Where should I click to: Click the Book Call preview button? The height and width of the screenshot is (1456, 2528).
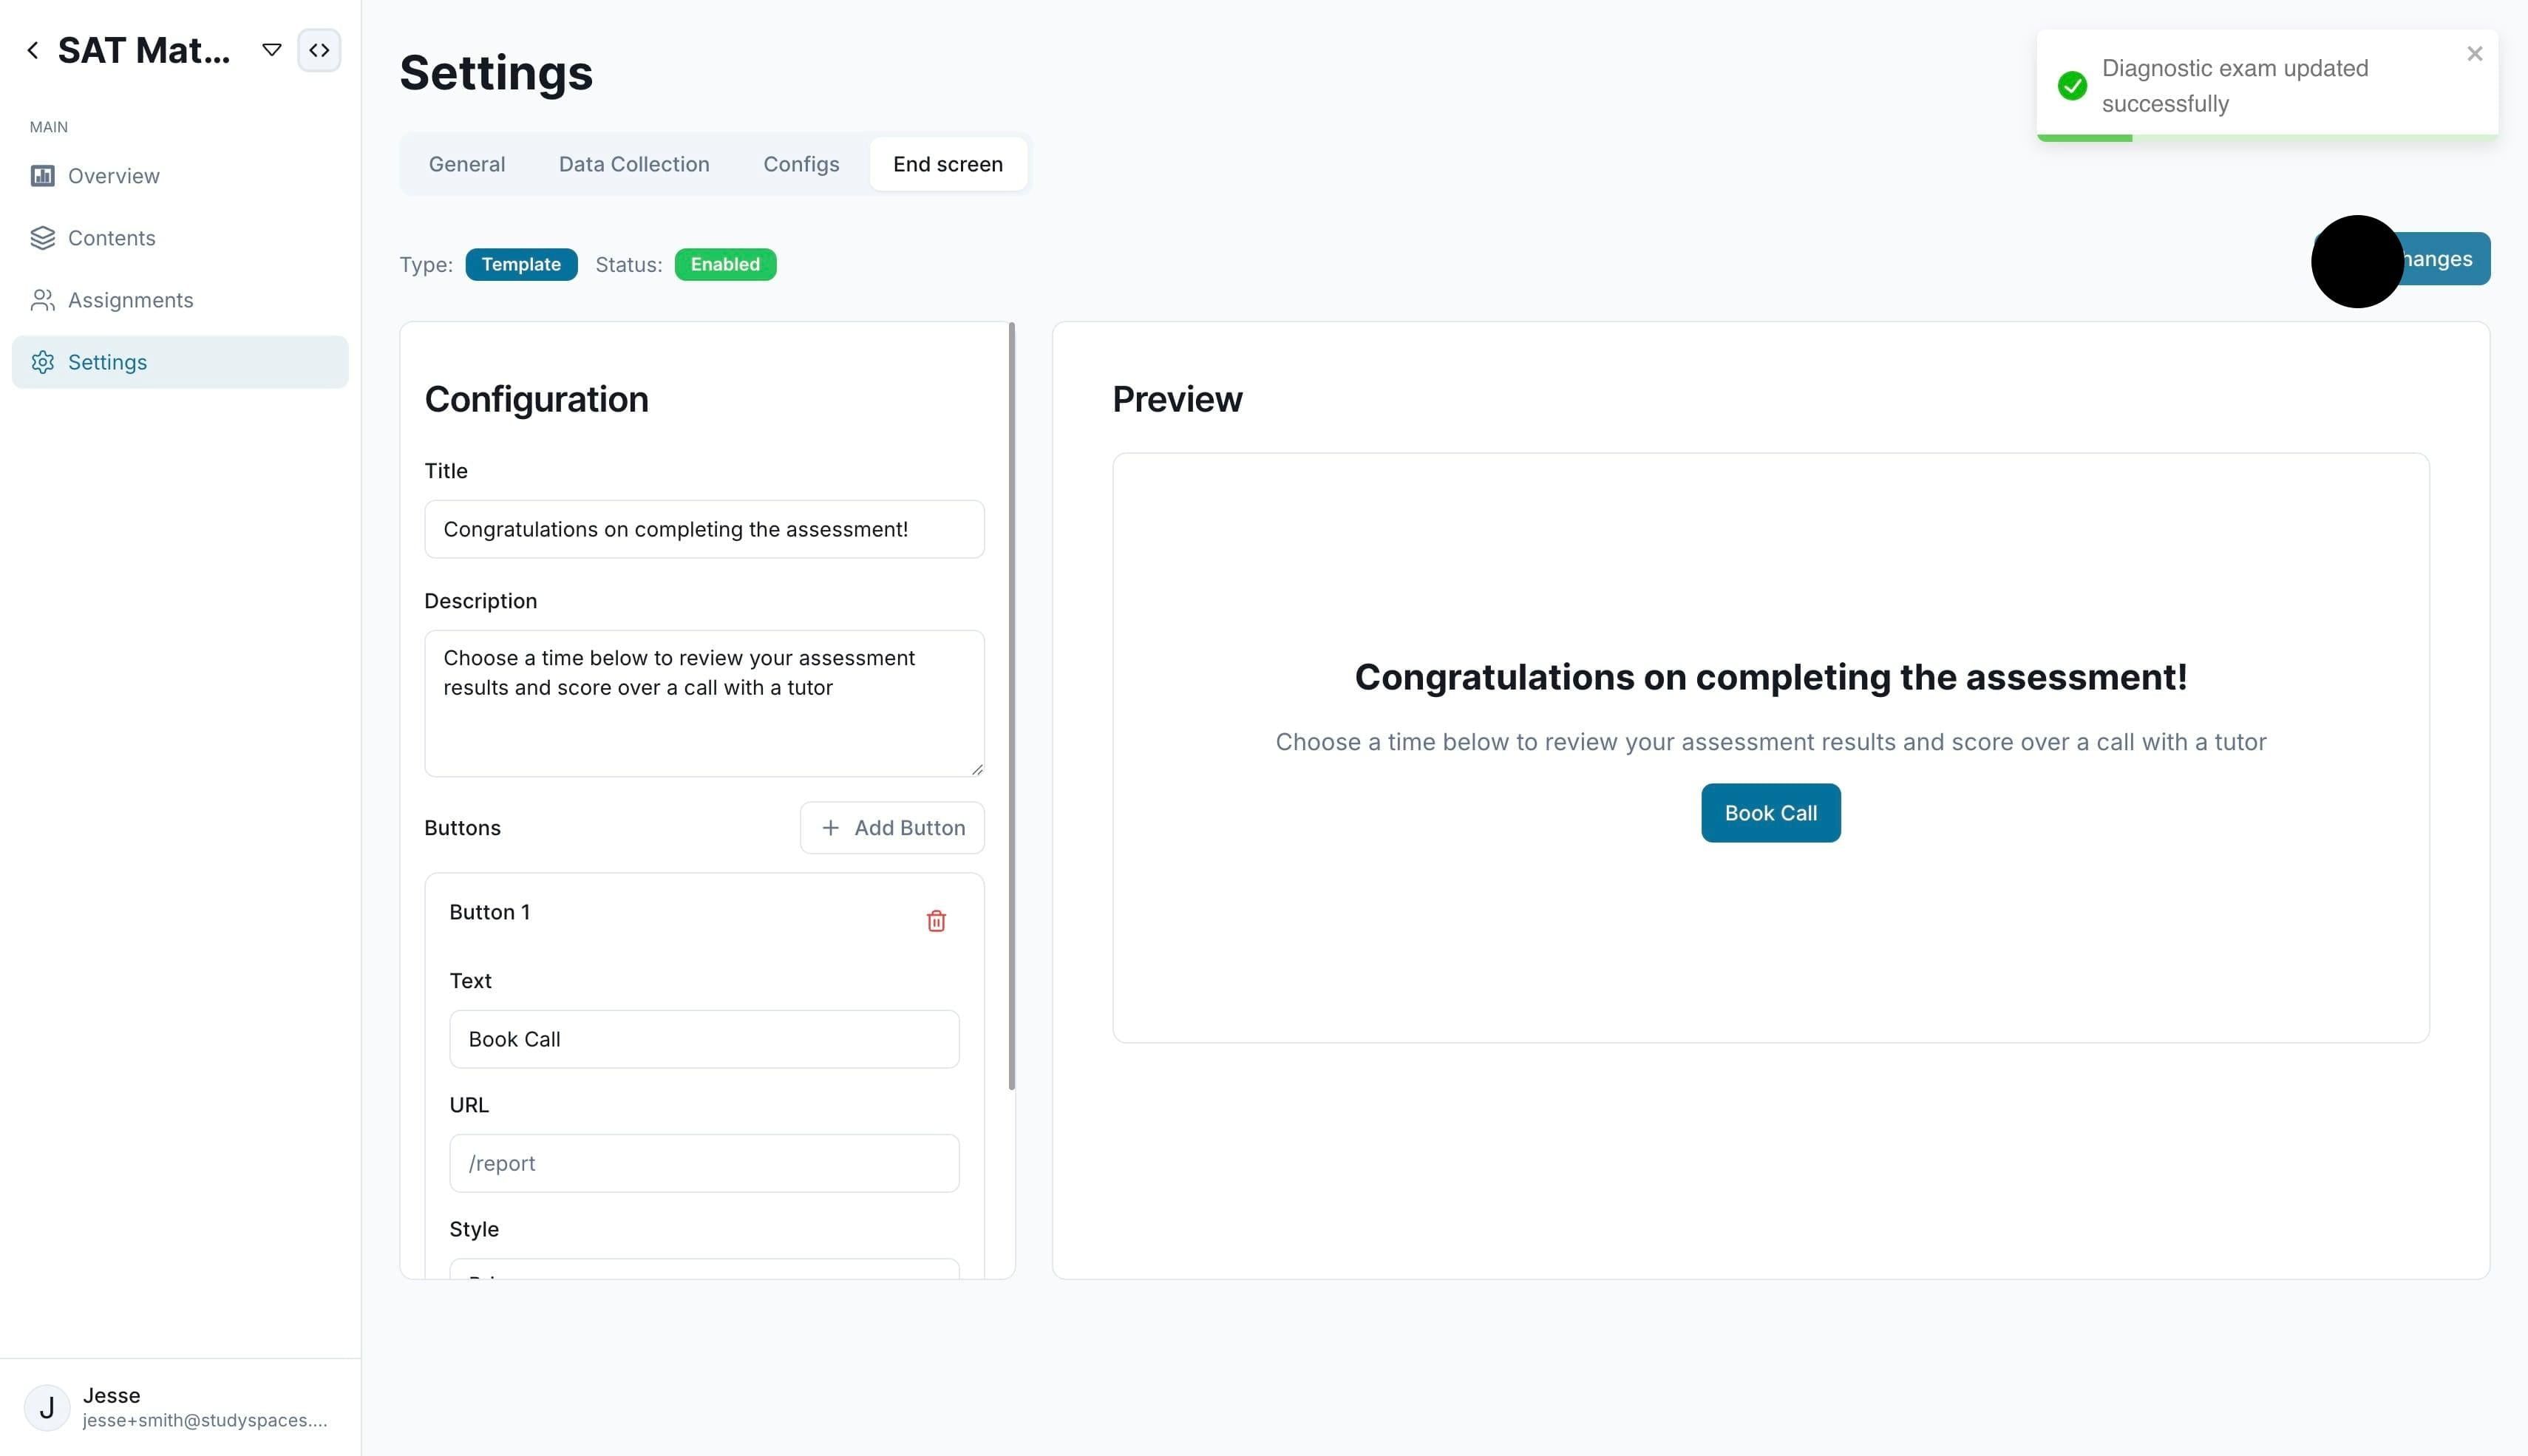pyautogui.click(x=1770, y=813)
